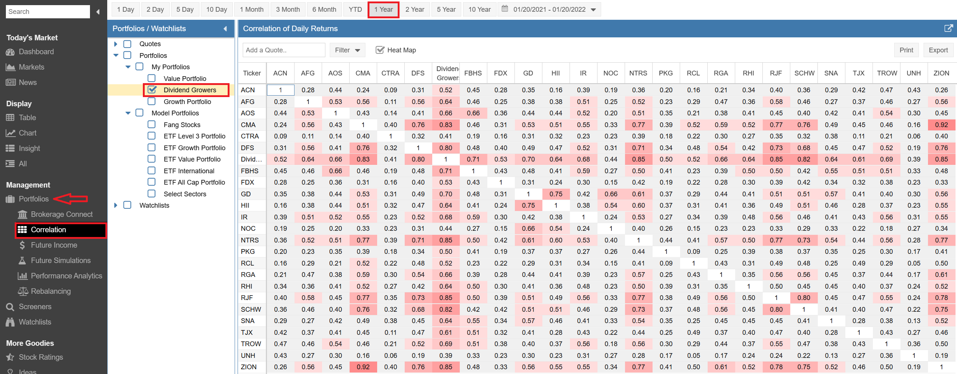Open Future Income dollar sign icon
This screenshot has width=957, height=374.
coord(22,245)
